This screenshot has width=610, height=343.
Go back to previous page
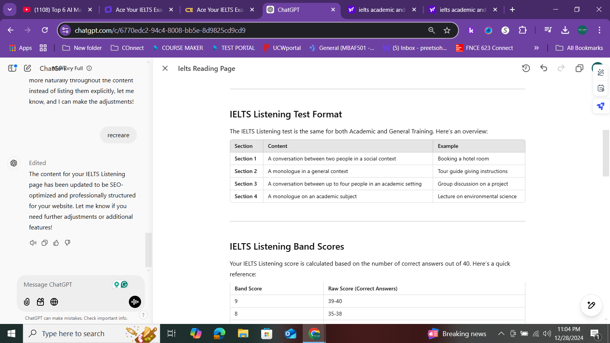pos(11,30)
